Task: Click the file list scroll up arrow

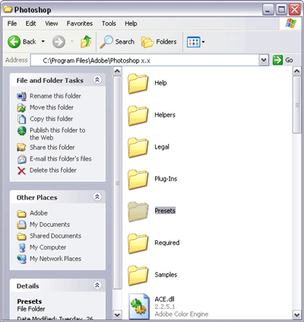Action: (x=297, y=72)
